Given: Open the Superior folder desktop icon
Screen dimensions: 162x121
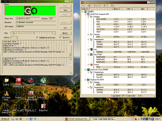Looking at the screenshot, I should click(6, 82).
